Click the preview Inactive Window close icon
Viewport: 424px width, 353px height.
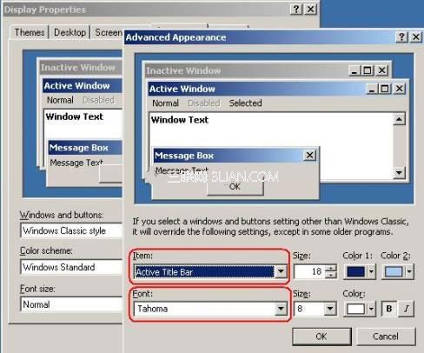point(382,70)
